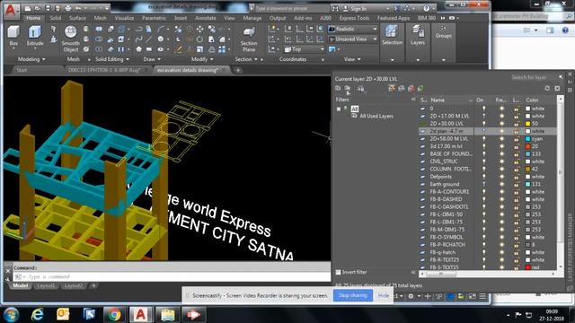Click the Name column header in layer list
Screen dimensions: 575x323
tap(451, 100)
